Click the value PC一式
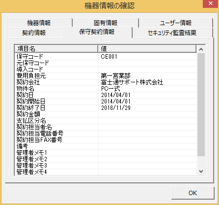The height and width of the screenshot is (205, 219). 110,89
